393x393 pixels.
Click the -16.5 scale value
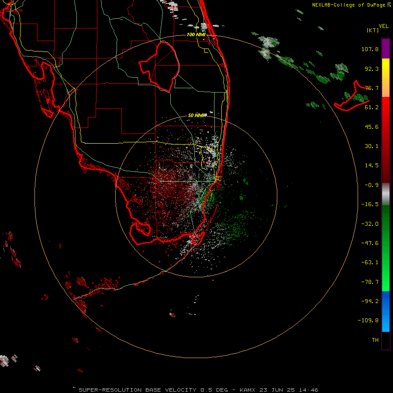coord(370,204)
